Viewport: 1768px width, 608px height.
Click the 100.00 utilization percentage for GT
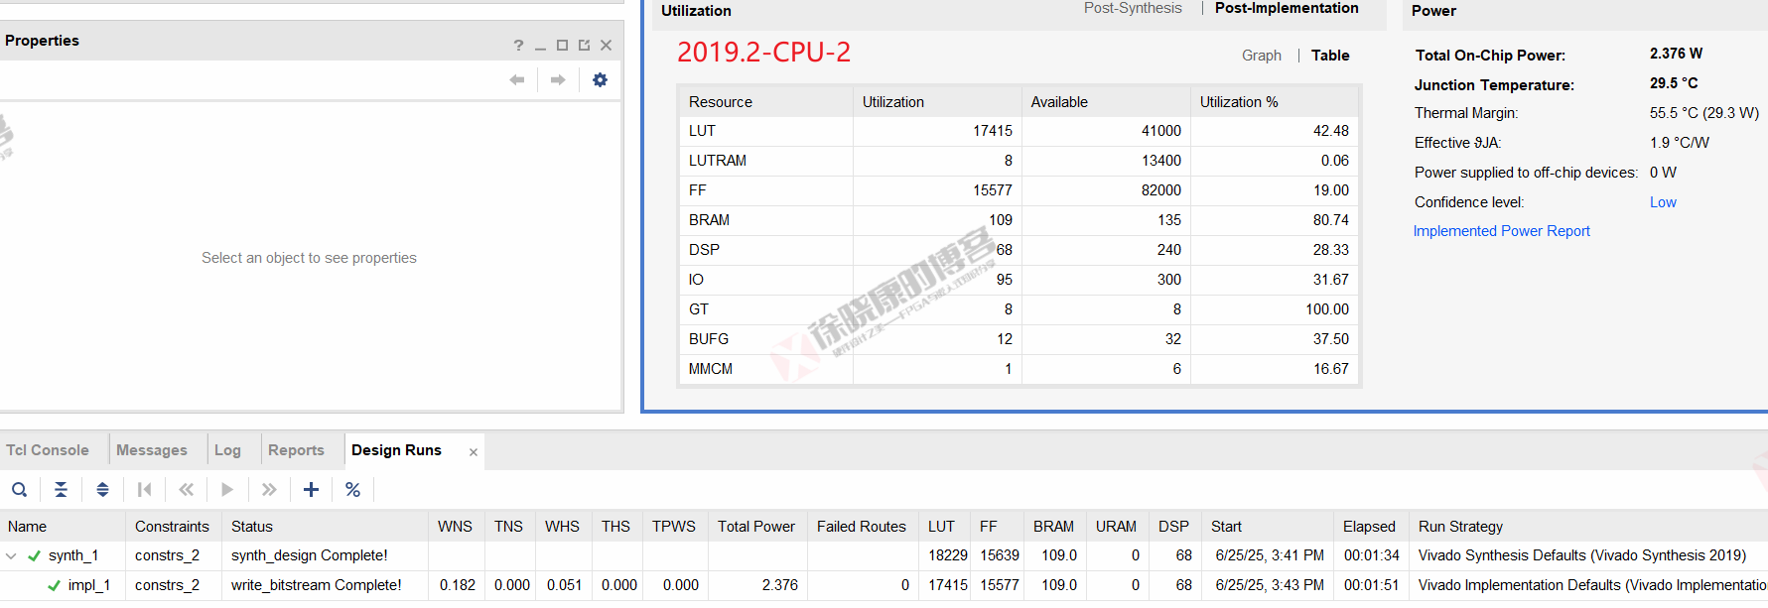pos(1327,309)
